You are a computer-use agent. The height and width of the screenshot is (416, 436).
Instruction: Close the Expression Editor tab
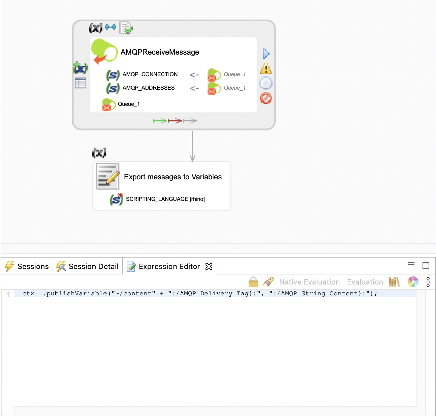pos(209,266)
